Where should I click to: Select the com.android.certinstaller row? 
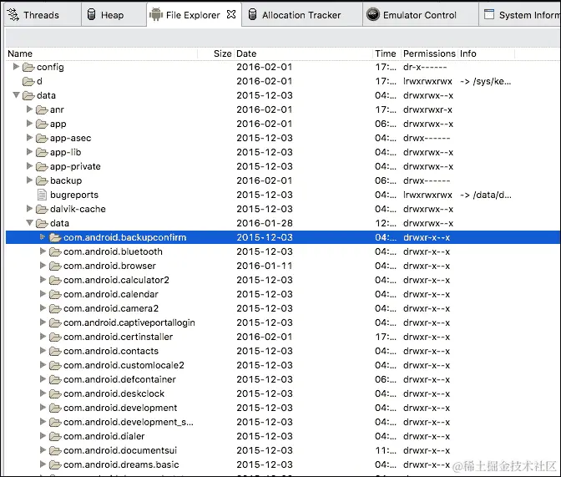(283, 337)
